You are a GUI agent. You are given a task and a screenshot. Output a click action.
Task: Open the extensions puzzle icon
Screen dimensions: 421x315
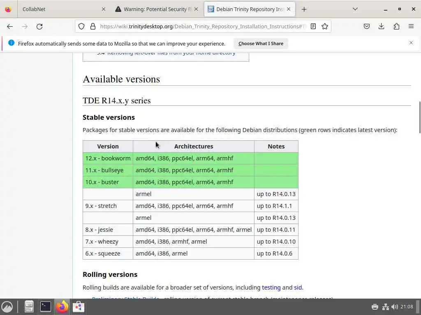tap(396, 26)
